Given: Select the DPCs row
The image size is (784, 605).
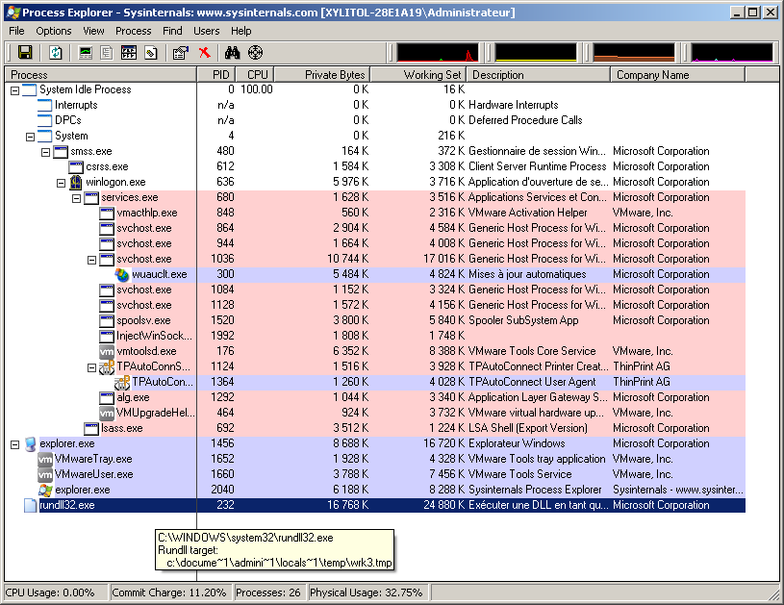Looking at the screenshot, I should 375,120.
